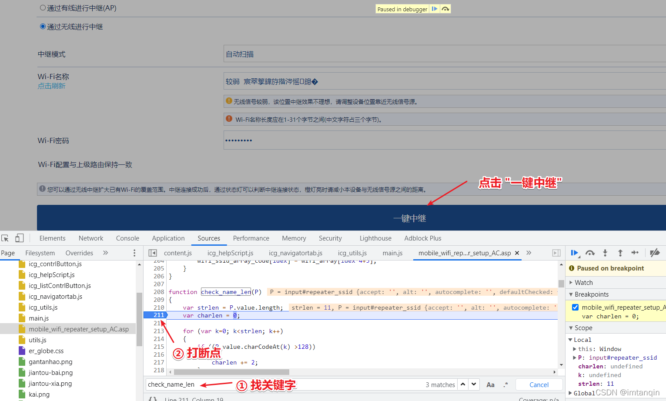Viewport: 666px width, 401px height.
Task: Switch to the Console panel
Action: (127, 238)
